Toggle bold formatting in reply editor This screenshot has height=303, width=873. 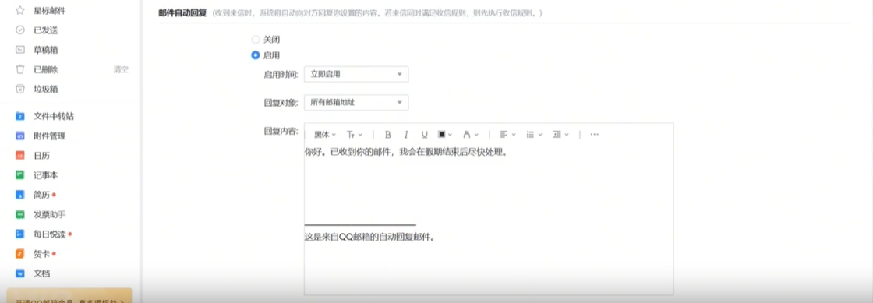pos(388,135)
